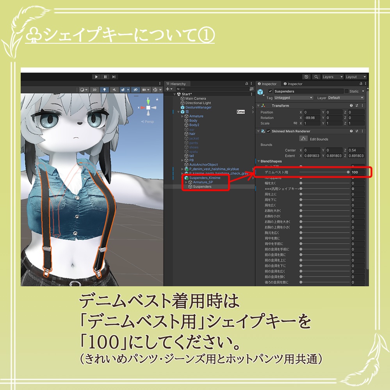This screenshot has width=390, height=390.
Task: Toggle scene audio mute icon
Action: tap(114, 90)
